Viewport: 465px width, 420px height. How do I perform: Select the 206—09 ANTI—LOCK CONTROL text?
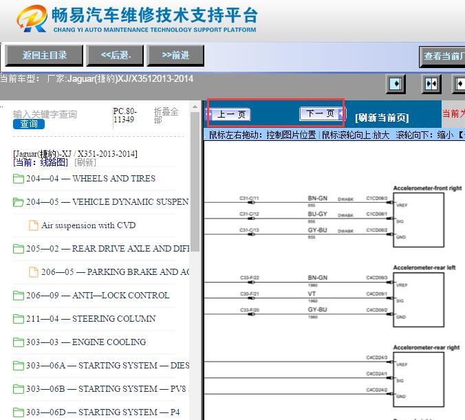point(98,295)
